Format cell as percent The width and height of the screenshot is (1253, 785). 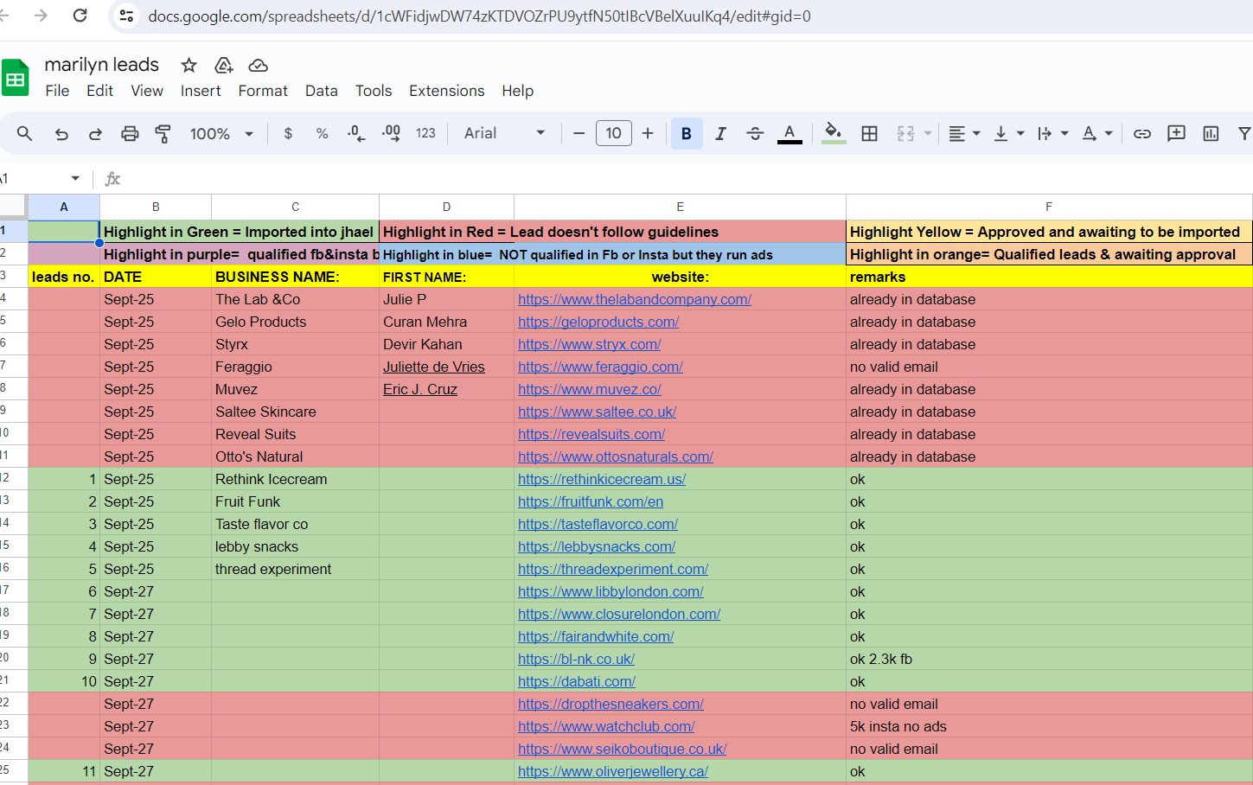point(322,133)
